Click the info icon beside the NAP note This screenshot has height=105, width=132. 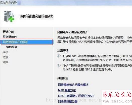click(59, 65)
